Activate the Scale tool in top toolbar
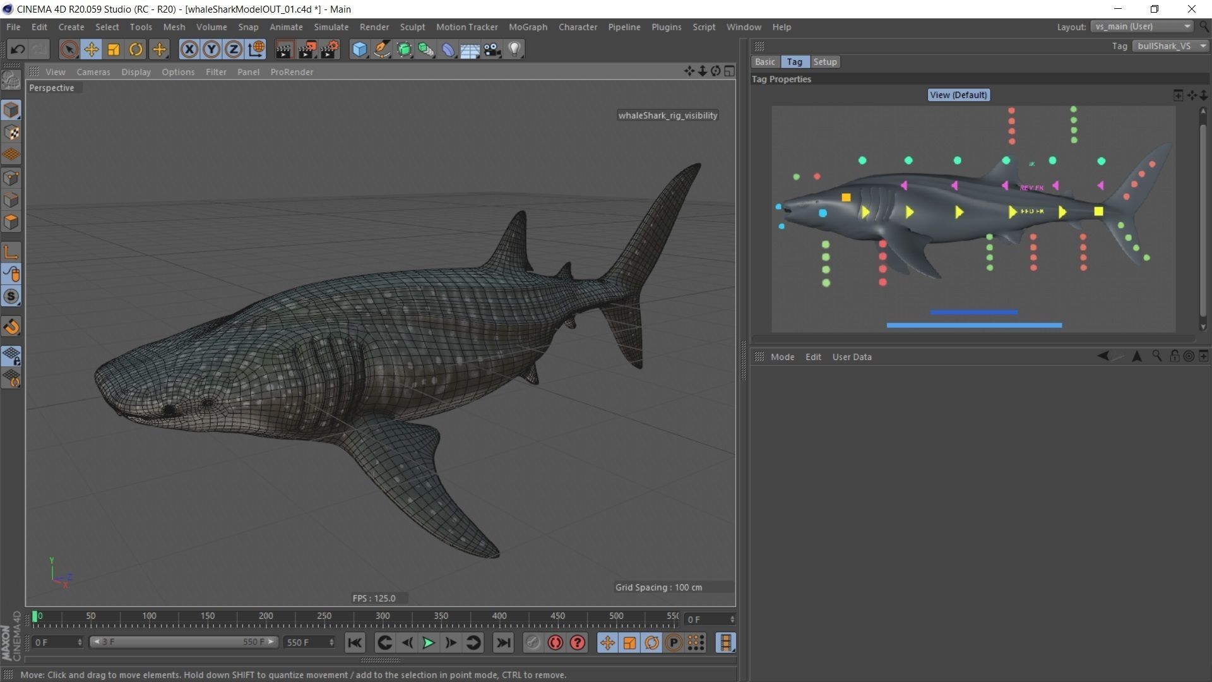This screenshot has width=1212, height=682. point(114,49)
